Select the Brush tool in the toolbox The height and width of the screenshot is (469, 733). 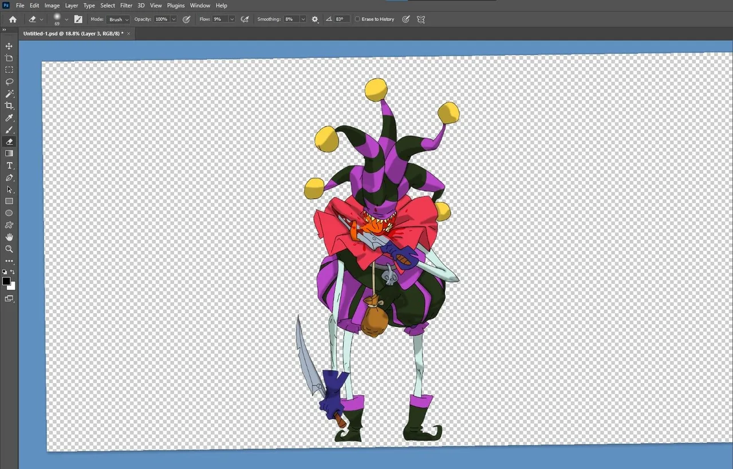click(x=9, y=130)
